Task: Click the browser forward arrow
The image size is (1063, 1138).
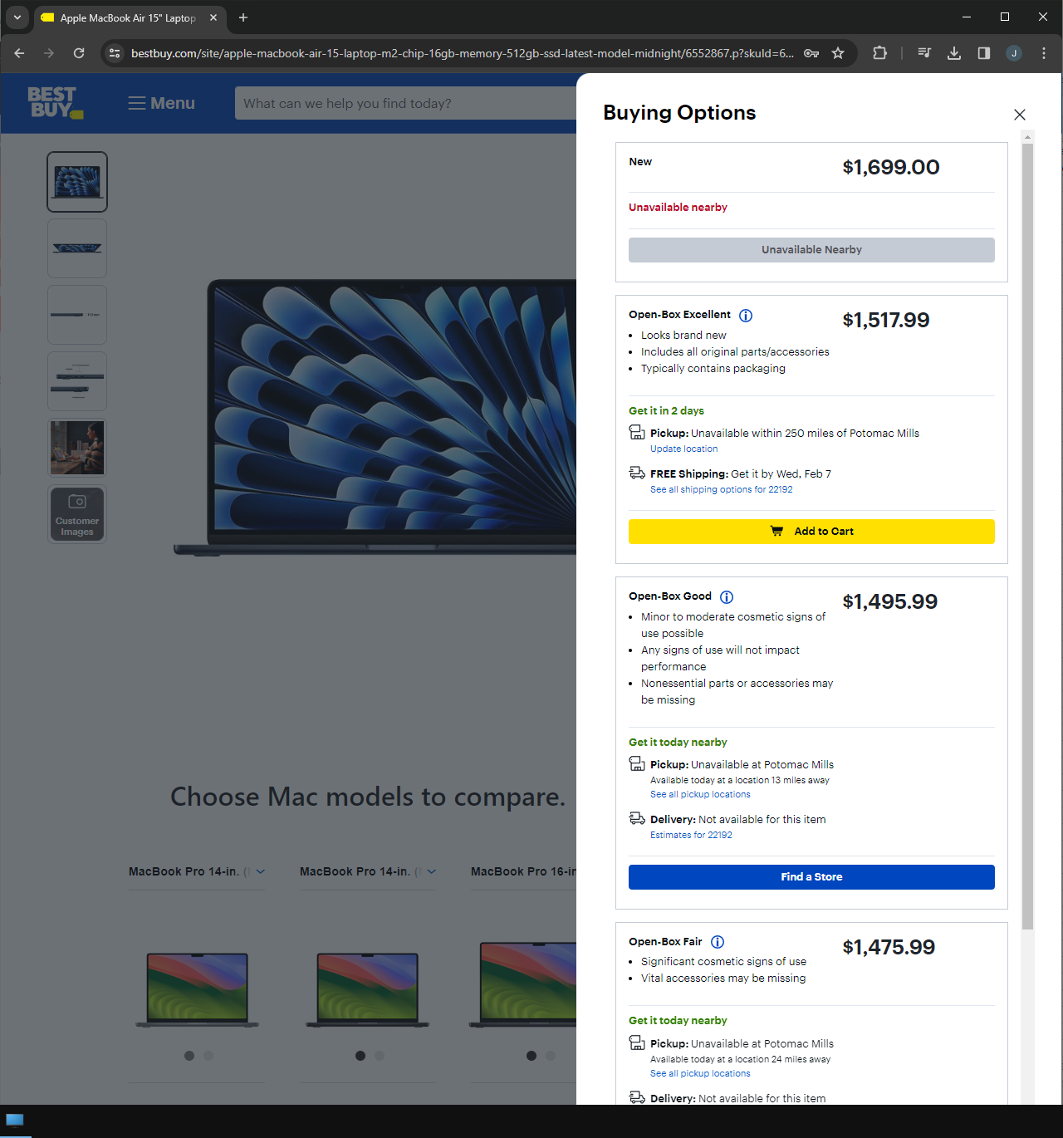Action: tap(49, 53)
